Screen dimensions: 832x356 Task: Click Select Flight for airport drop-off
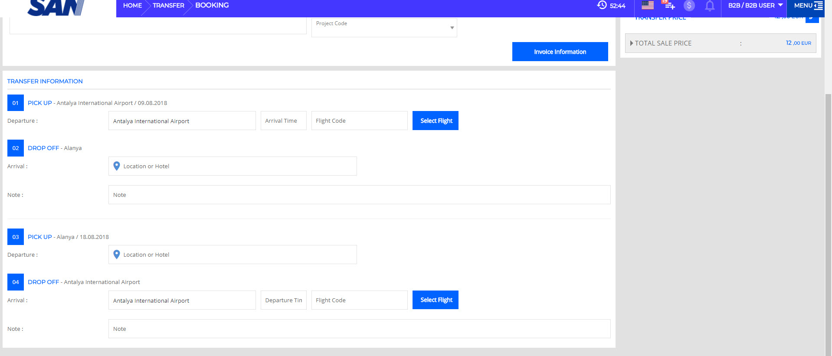coord(435,300)
